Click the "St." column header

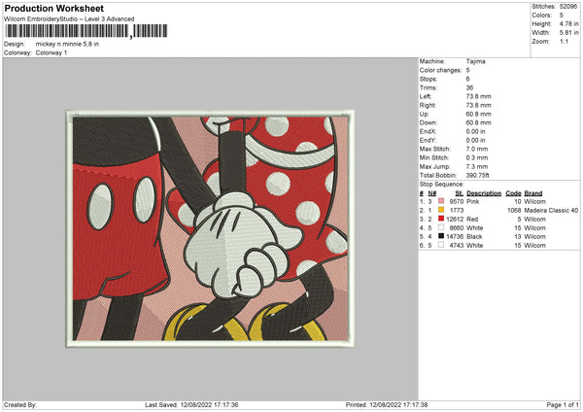tap(460, 193)
